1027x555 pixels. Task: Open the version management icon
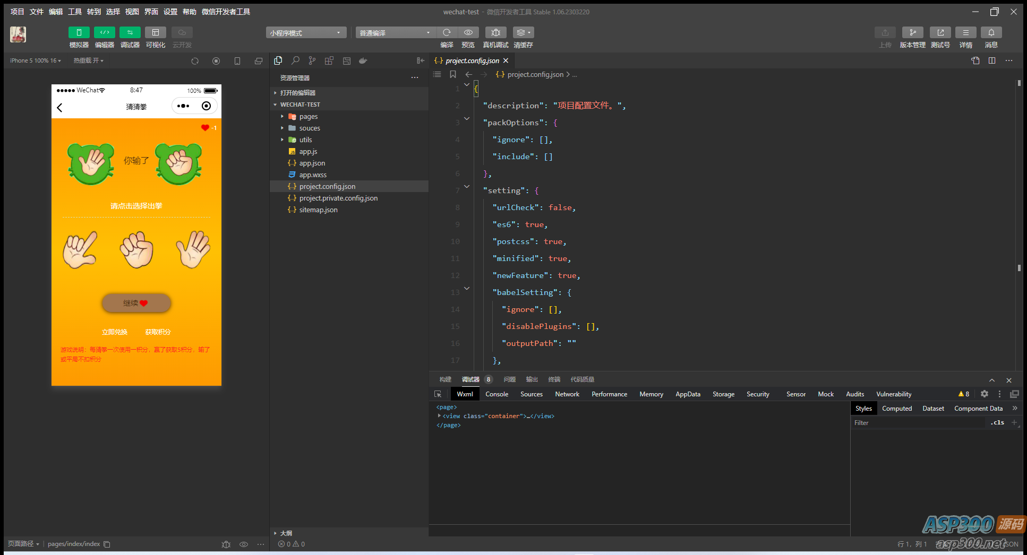click(912, 33)
